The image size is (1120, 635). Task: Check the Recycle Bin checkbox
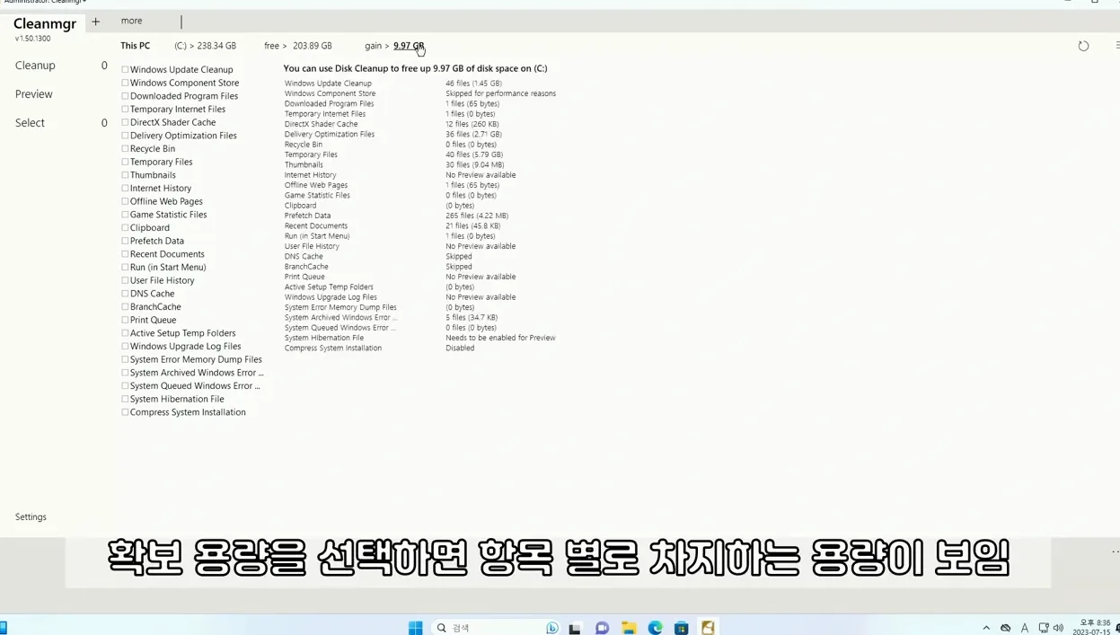click(125, 148)
